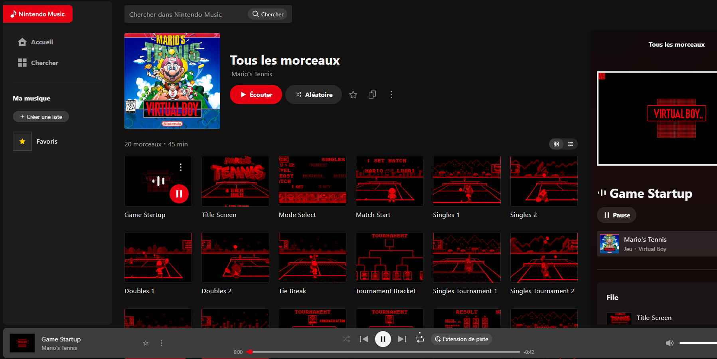Switch to grid view
Screen dimensions: 717x359
(x=556, y=144)
